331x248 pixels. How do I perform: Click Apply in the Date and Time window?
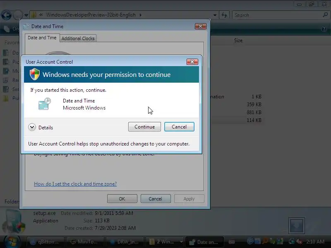(189, 199)
